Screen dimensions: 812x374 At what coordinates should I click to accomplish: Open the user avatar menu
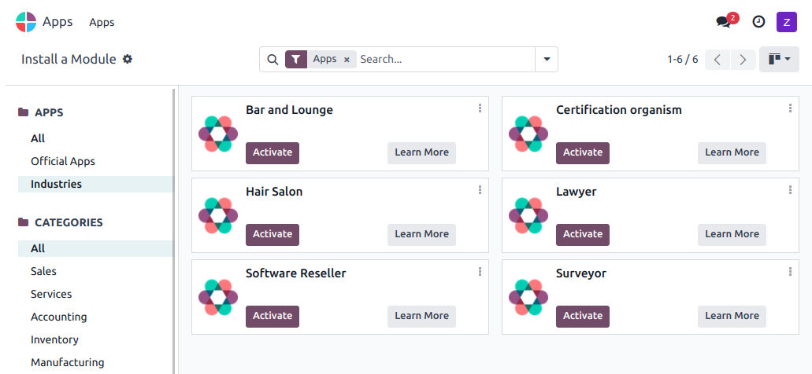[x=787, y=22]
